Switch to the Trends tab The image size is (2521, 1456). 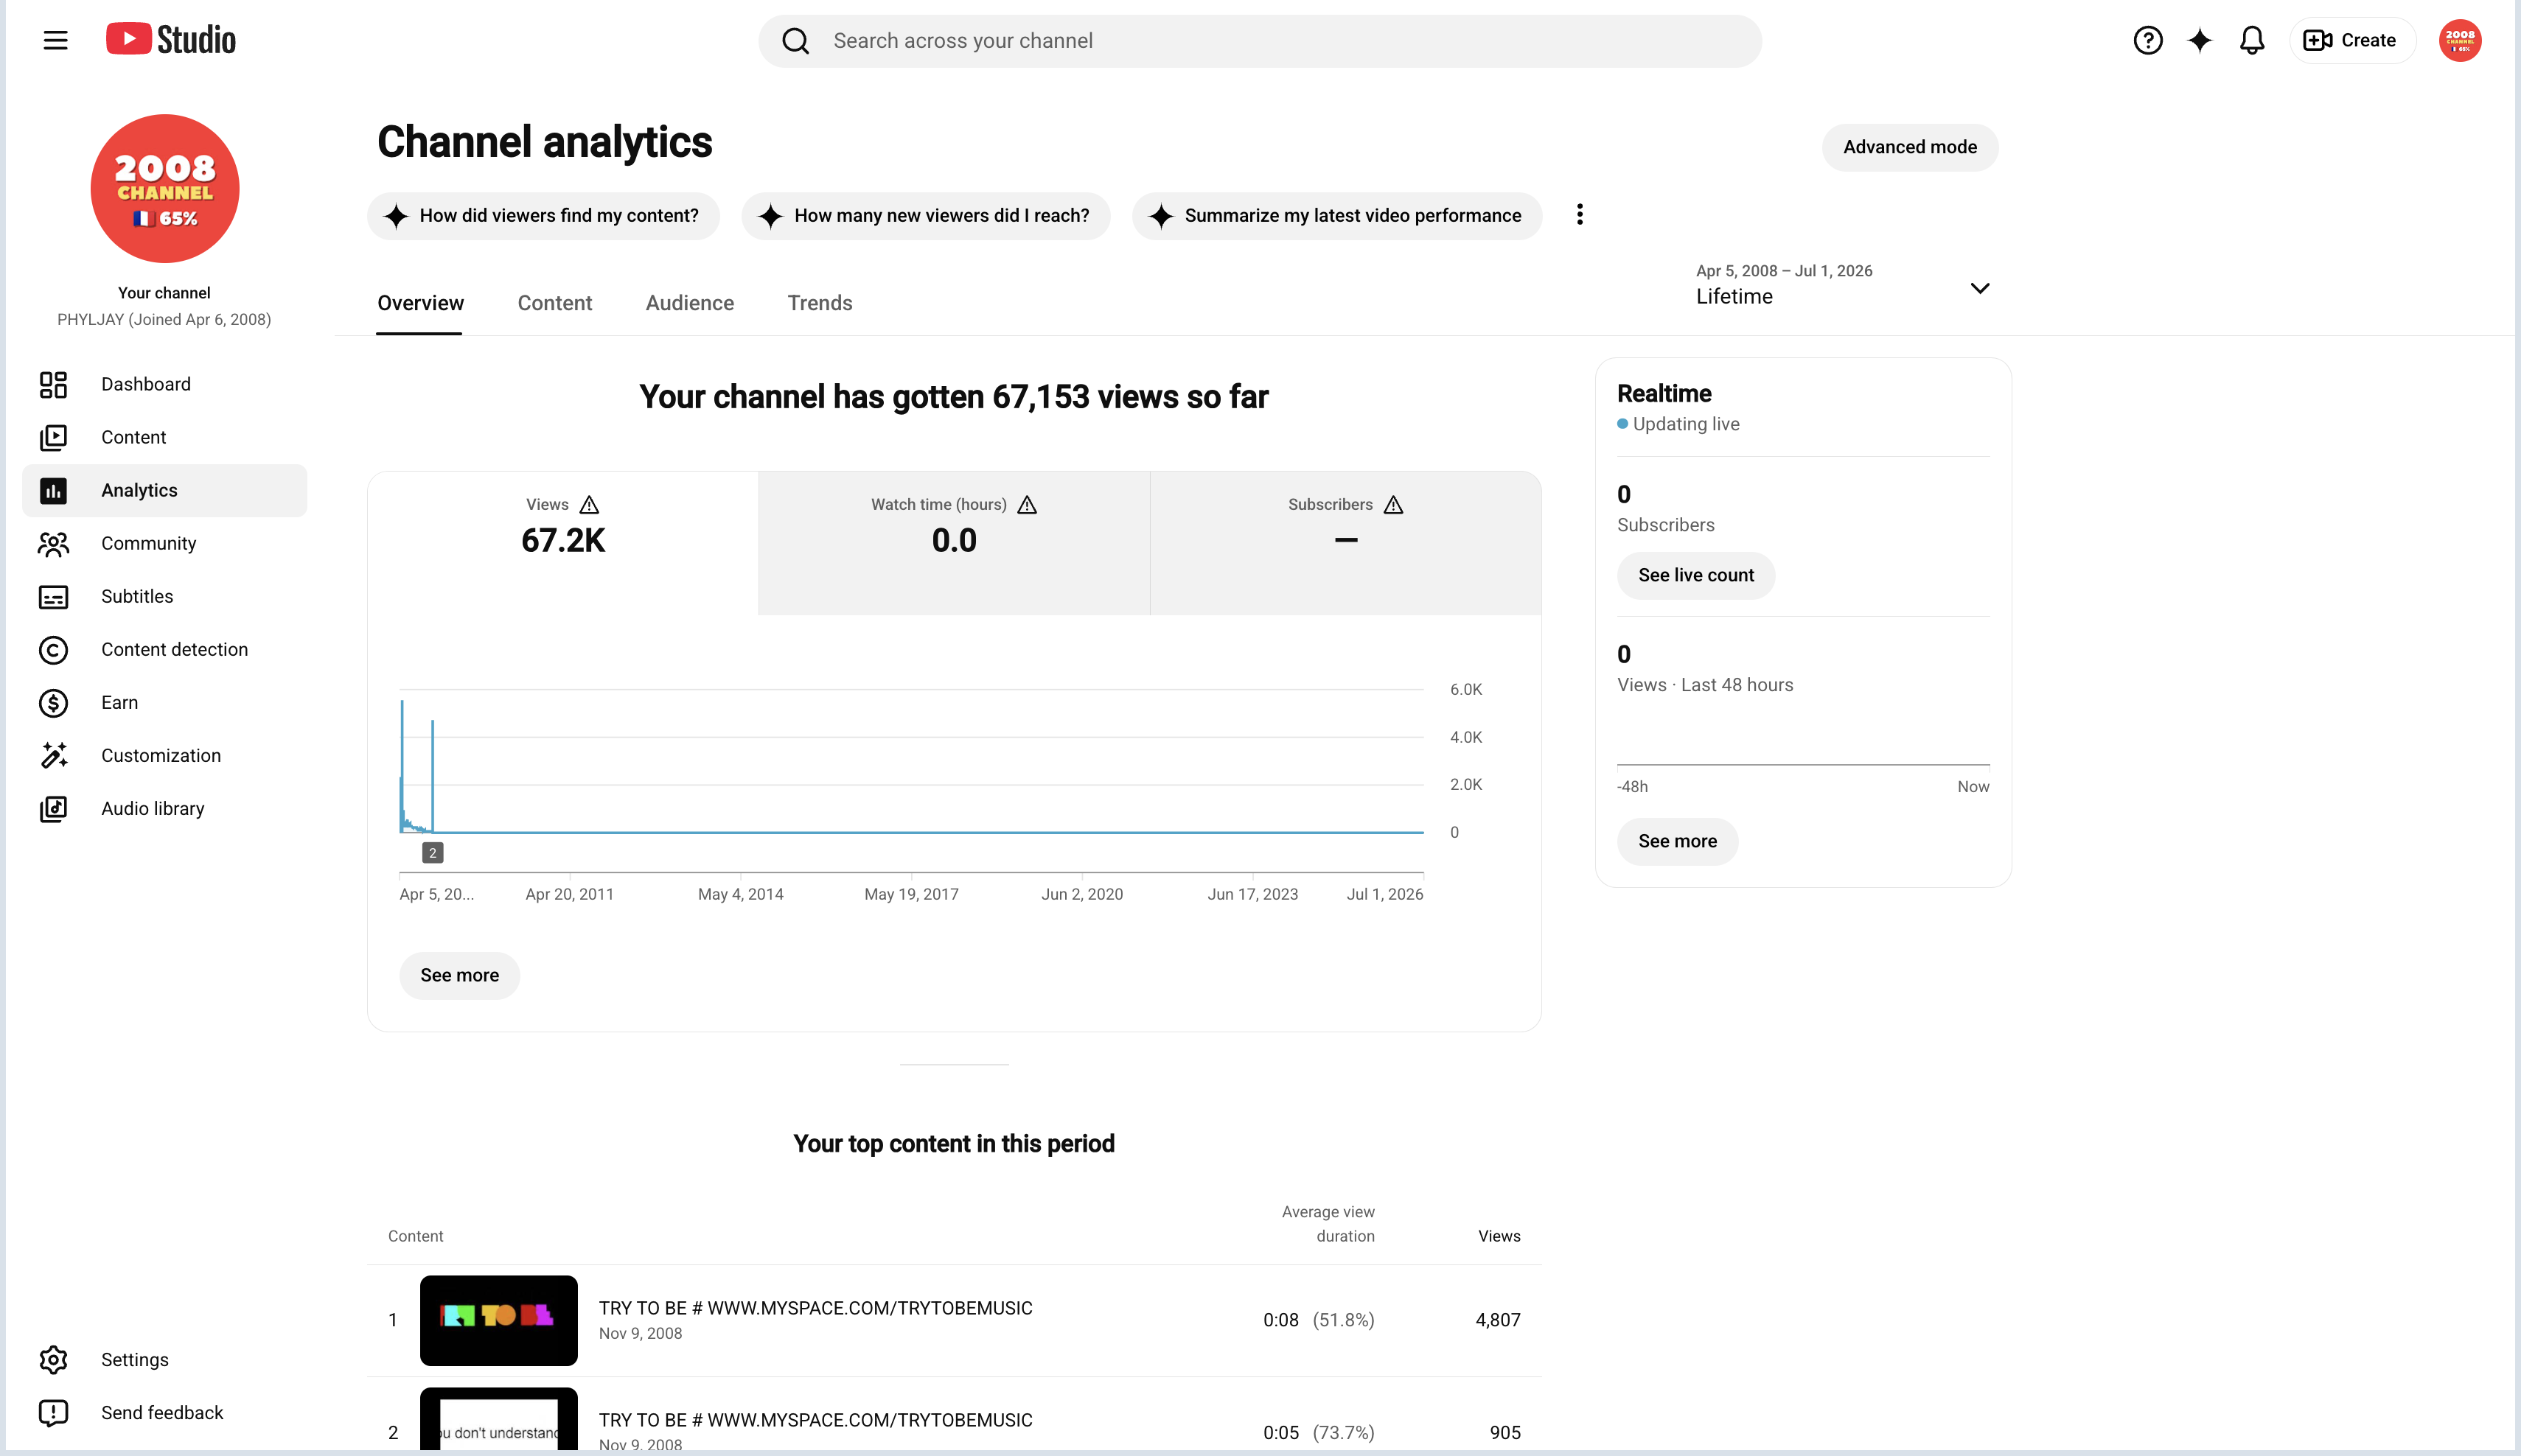[x=820, y=303]
